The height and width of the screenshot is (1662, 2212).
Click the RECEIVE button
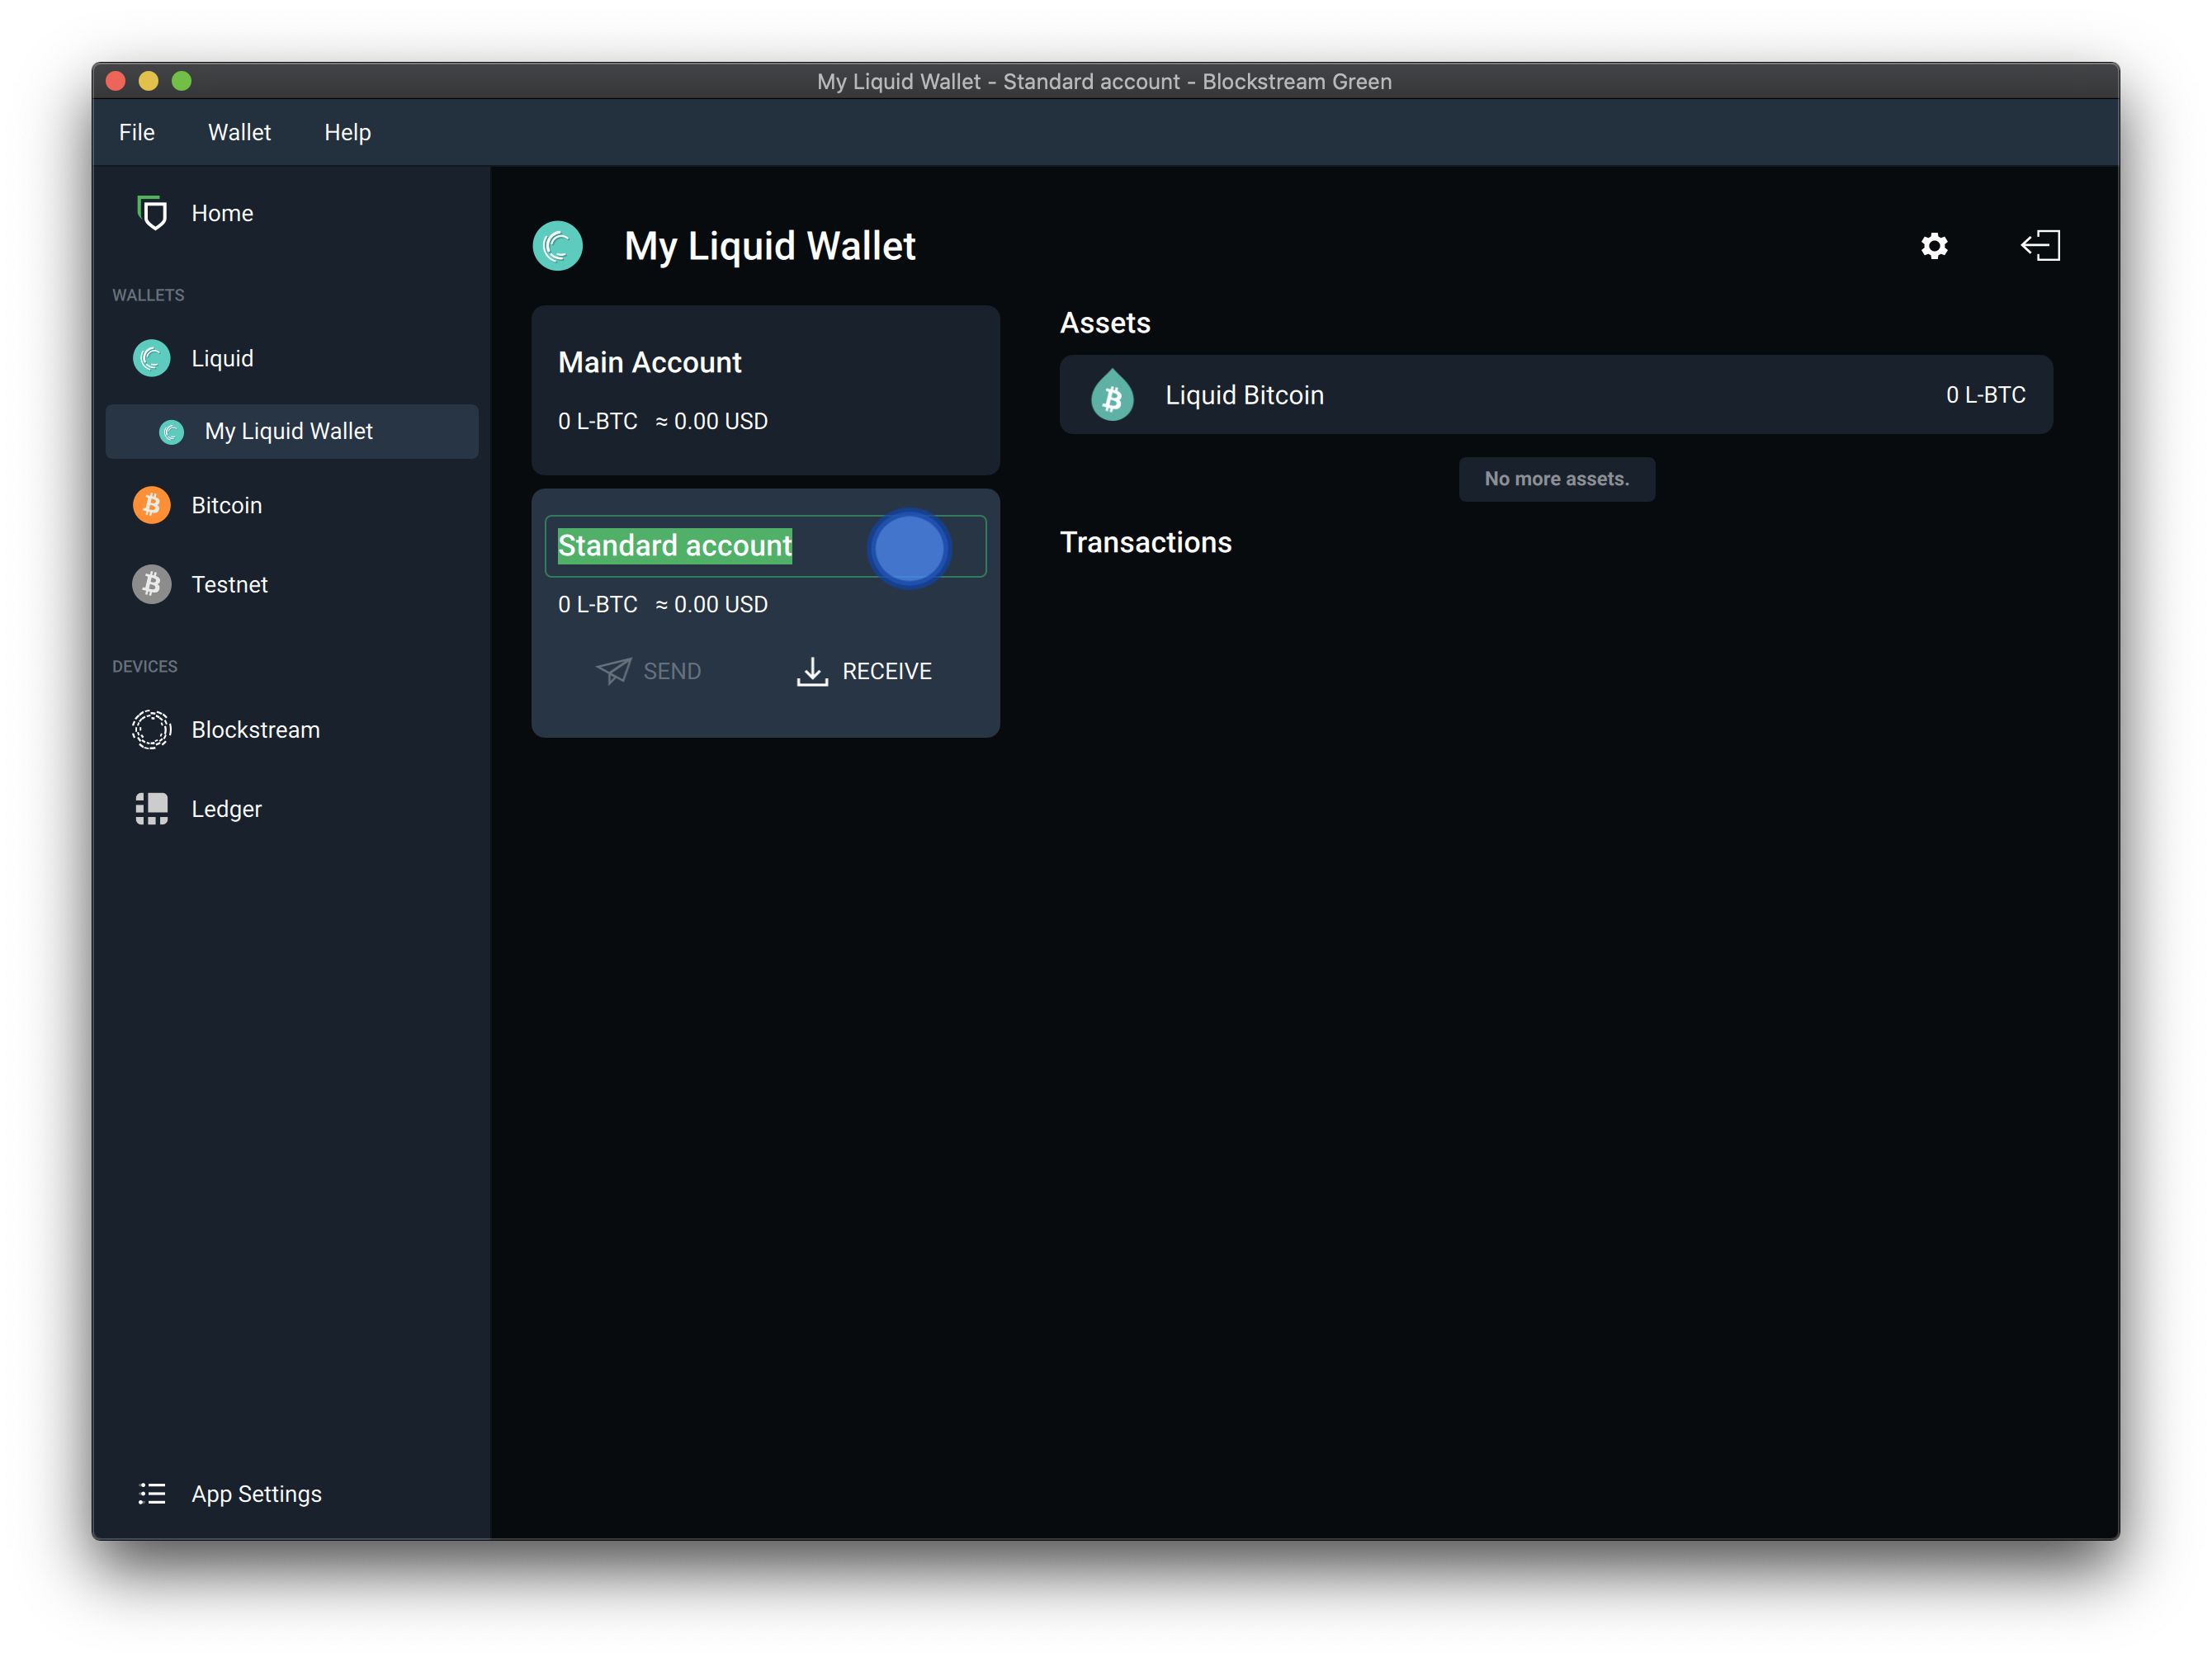[x=864, y=671]
